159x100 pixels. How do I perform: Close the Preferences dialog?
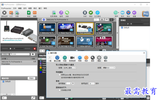coord(144,53)
